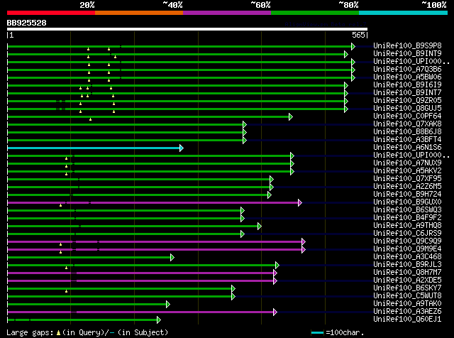Click the orange ~40% identity legend segment

pos(139,13)
